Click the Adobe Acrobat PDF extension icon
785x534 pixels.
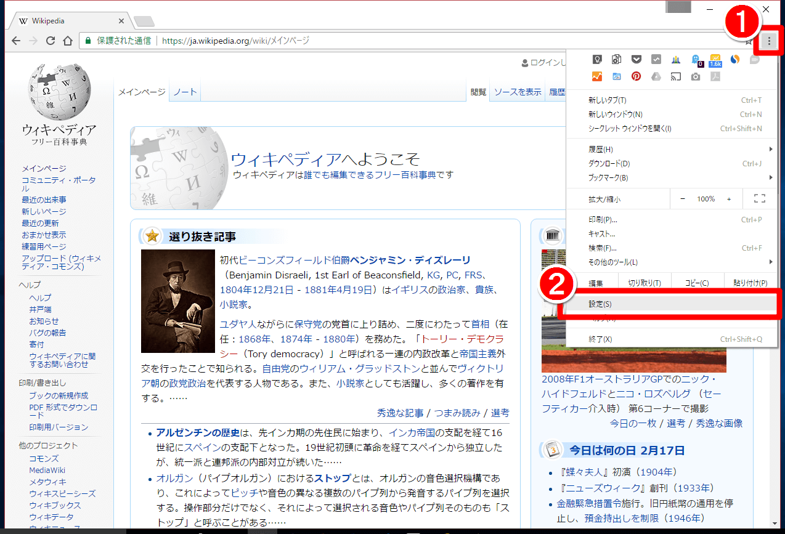click(715, 77)
